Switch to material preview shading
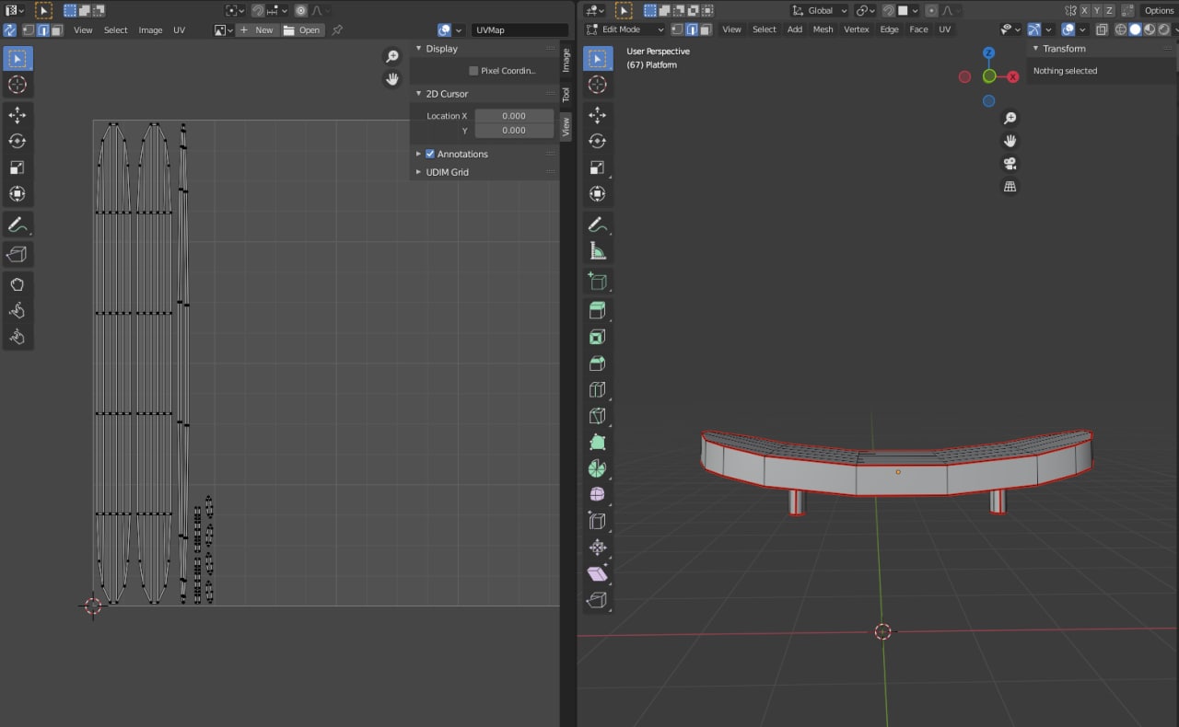Image resolution: width=1179 pixels, height=727 pixels. (x=1149, y=29)
